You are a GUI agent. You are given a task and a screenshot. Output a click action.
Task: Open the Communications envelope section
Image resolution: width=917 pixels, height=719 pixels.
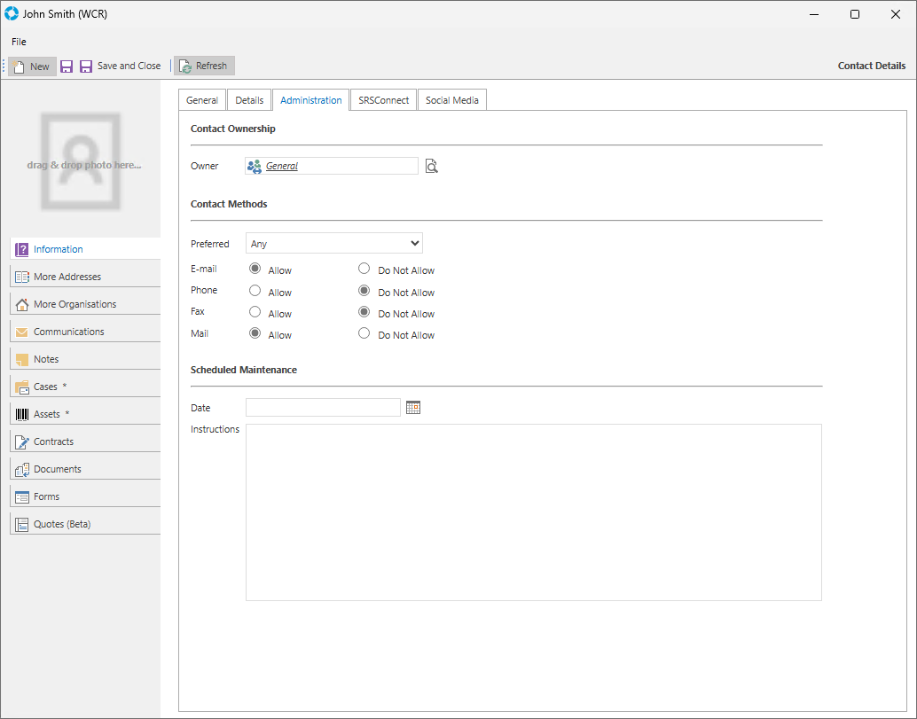[69, 332]
